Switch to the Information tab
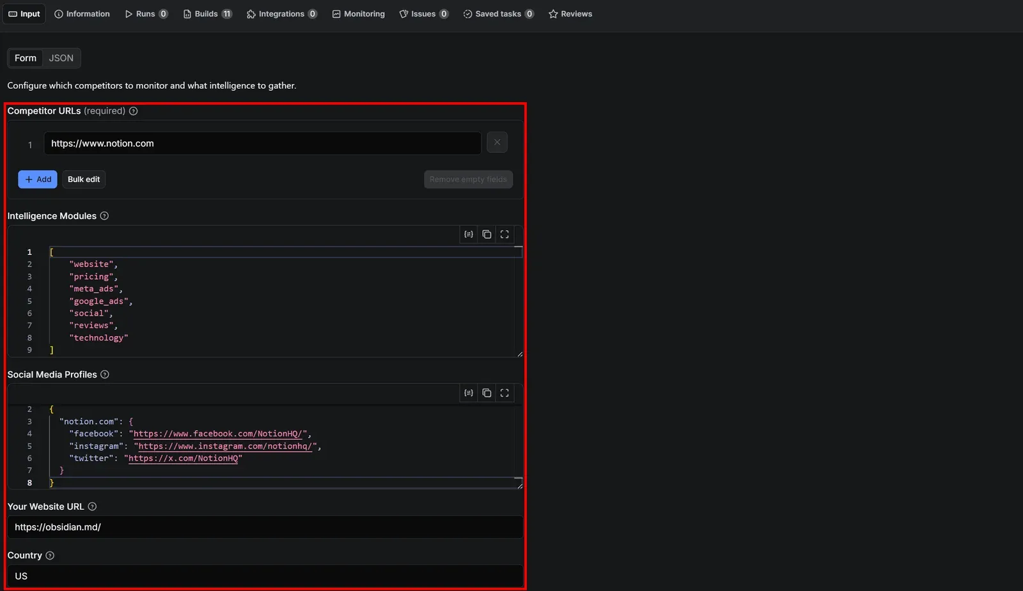Screen dimensions: 1023x591 pyautogui.click(x=82, y=13)
